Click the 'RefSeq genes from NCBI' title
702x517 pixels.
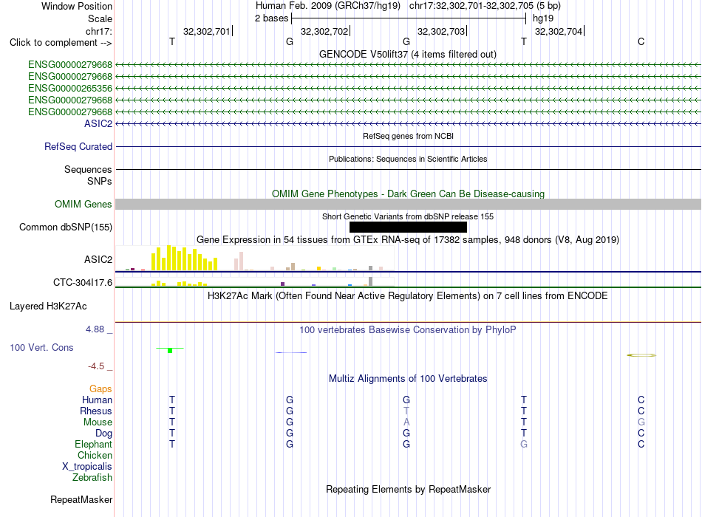(408, 136)
